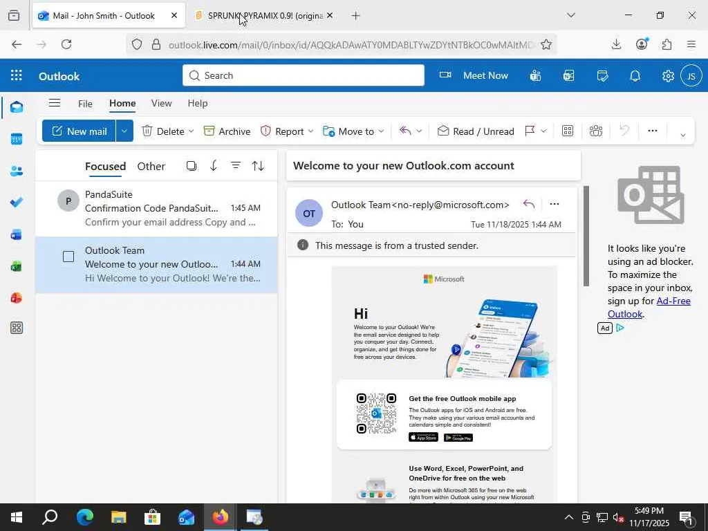Screen dimensions: 708x531
Task: Expand the Delete dropdown arrow
Action: (x=191, y=131)
